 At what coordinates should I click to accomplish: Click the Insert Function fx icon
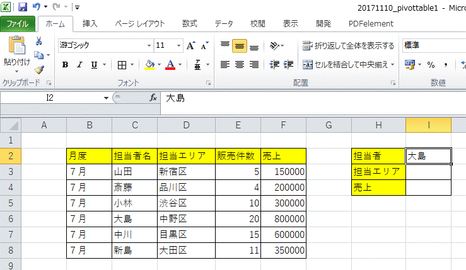[x=153, y=98]
